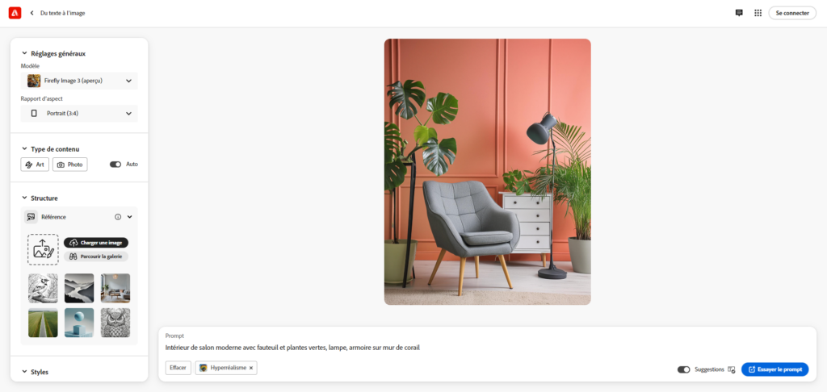Open the Firefly Image 3 model dropdown
The height and width of the screenshot is (392, 827).
pyautogui.click(x=79, y=81)
